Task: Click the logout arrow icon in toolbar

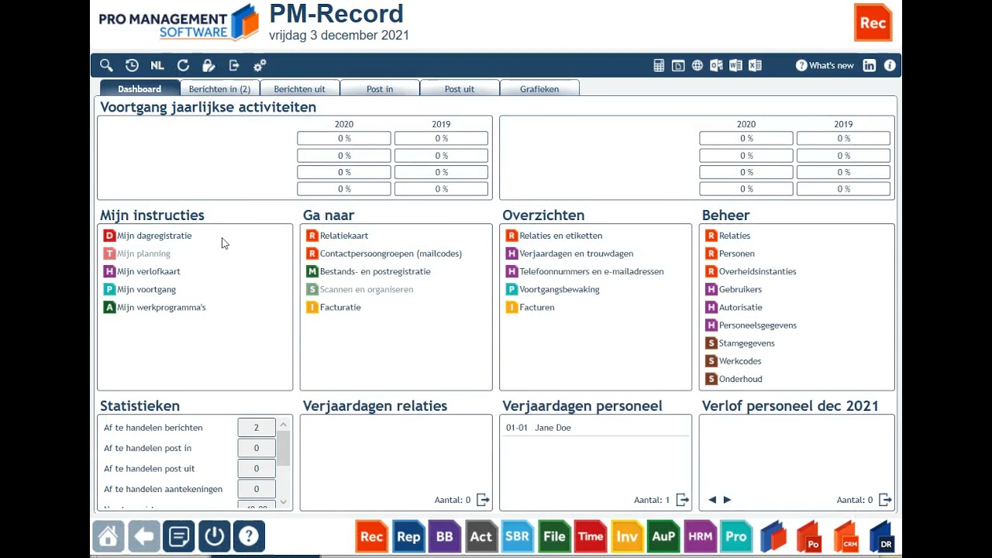Action: pyautogui.click(x=234, y=66)
